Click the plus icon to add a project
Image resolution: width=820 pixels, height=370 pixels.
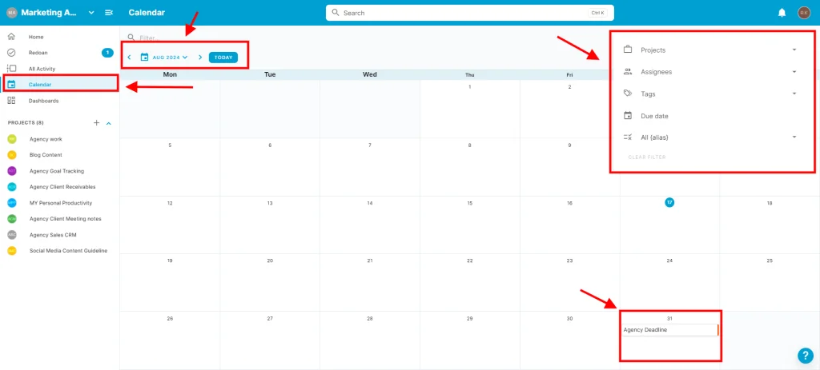[x=96, y=123]
